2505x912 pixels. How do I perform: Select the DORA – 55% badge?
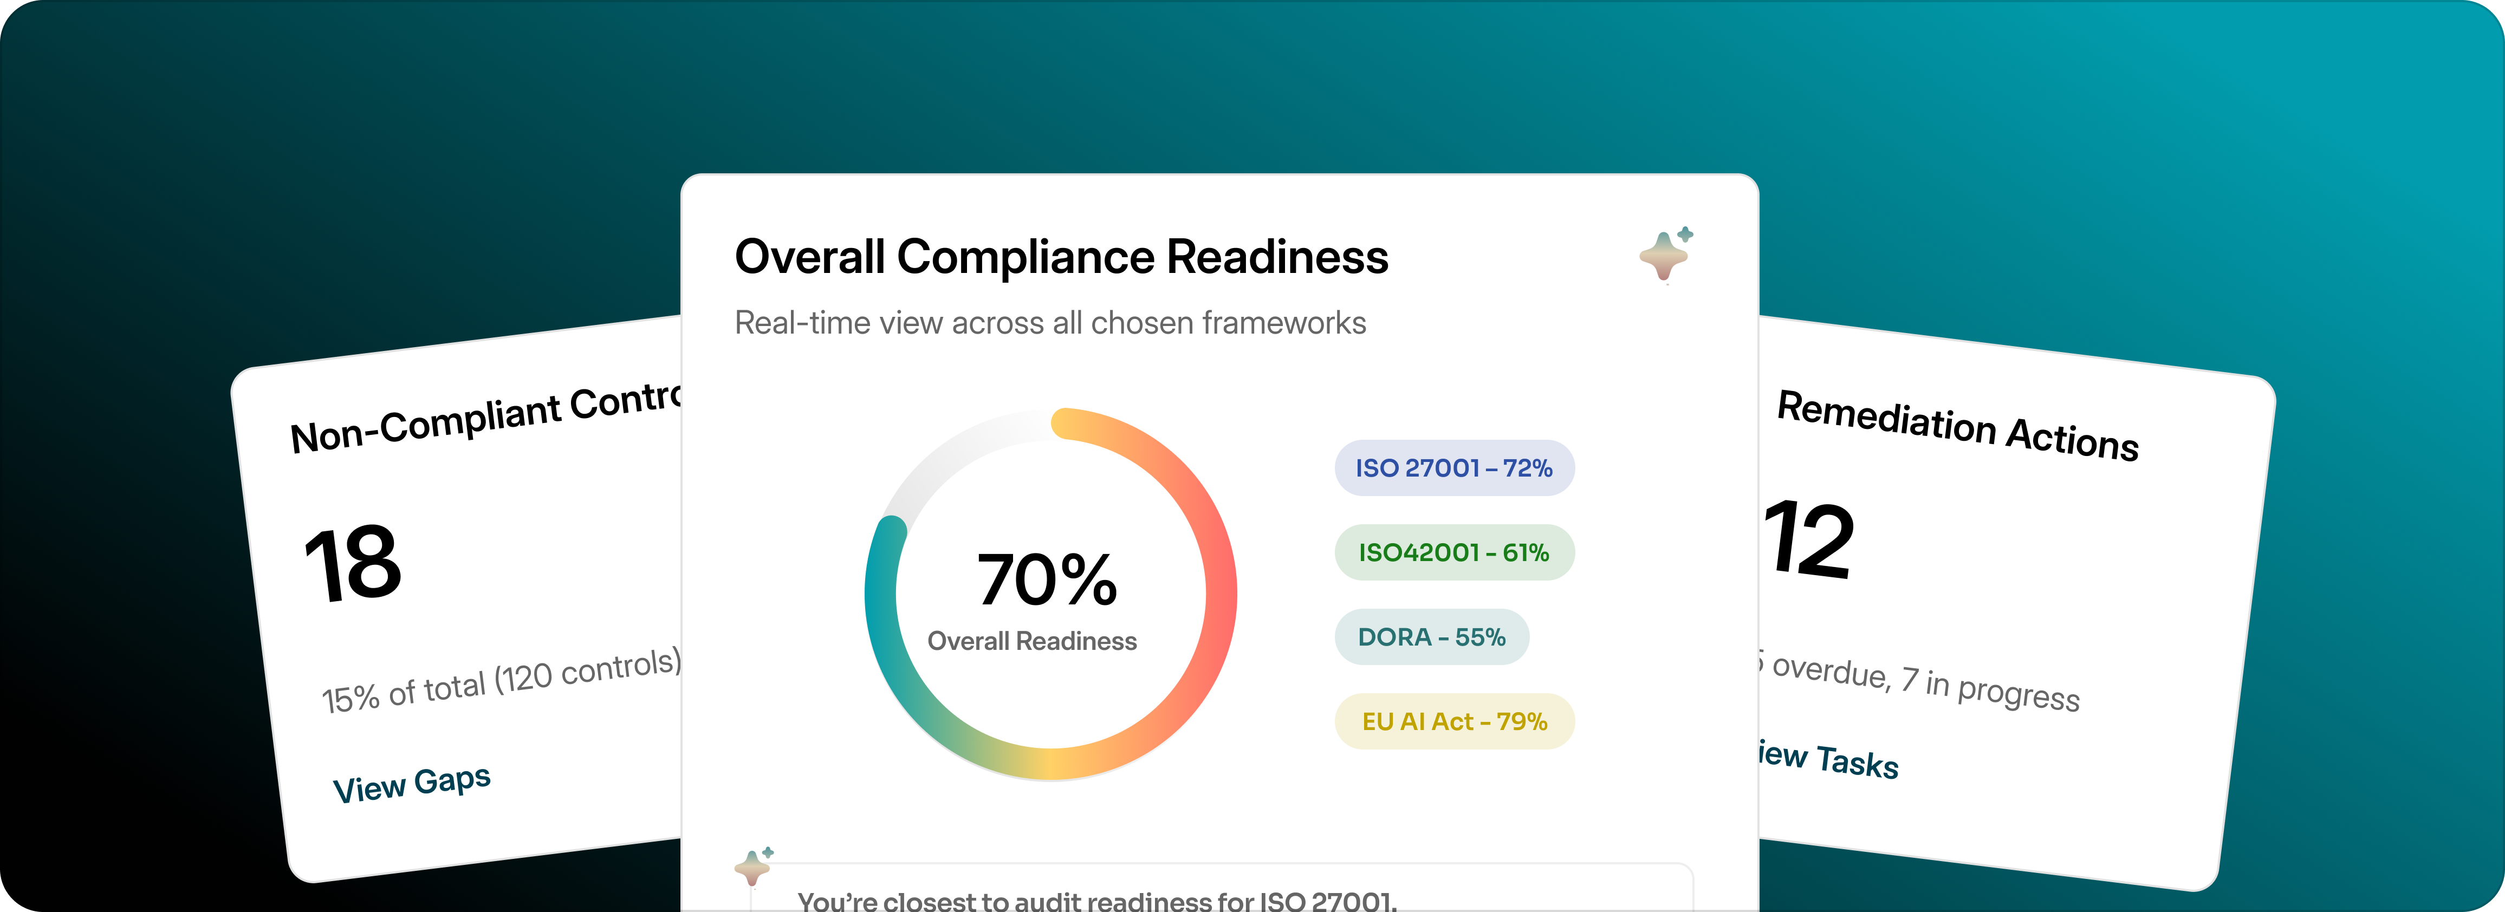point(1431,637)
